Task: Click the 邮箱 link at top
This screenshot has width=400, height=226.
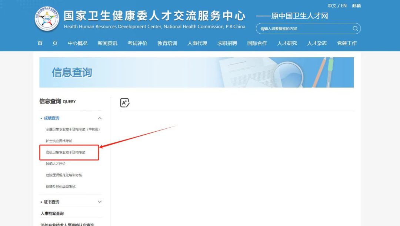Action: pos(356,6)
